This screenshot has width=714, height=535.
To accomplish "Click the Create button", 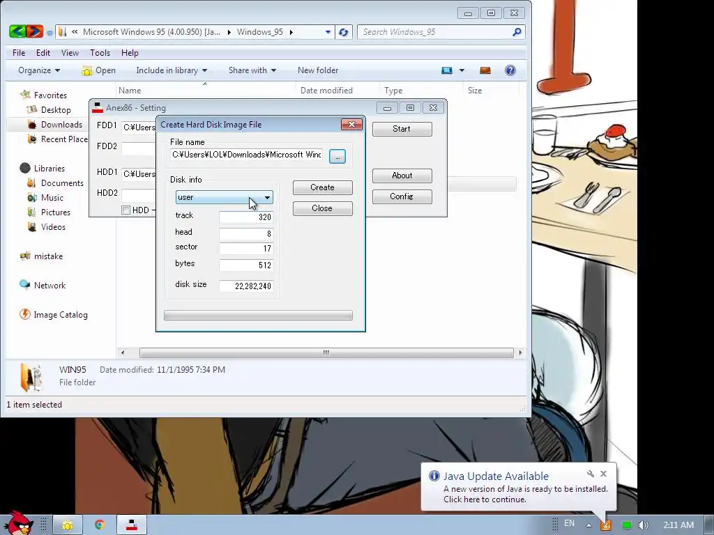I will (322, 187).
